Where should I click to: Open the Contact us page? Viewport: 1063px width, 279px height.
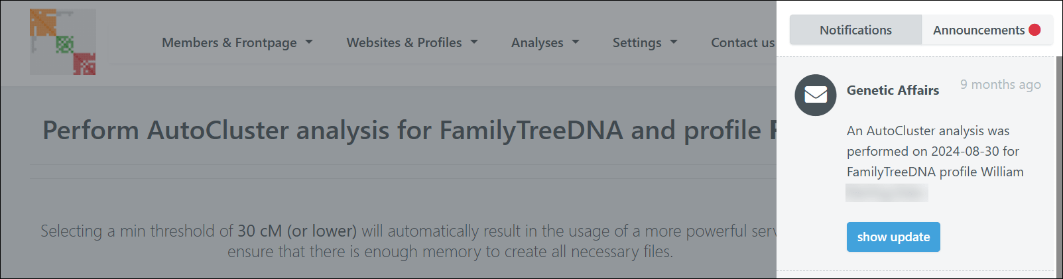pyautogui.click(x=742, y=42)
